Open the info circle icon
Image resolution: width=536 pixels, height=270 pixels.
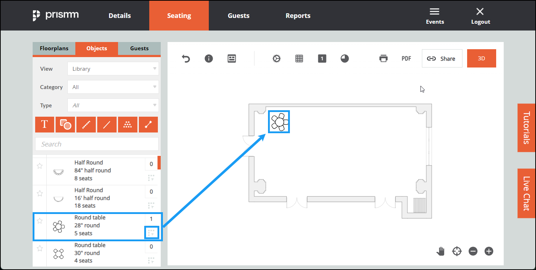coord(209,59)
